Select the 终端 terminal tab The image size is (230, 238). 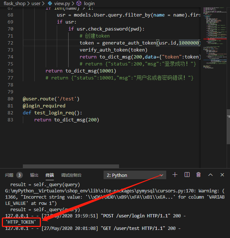50,175
